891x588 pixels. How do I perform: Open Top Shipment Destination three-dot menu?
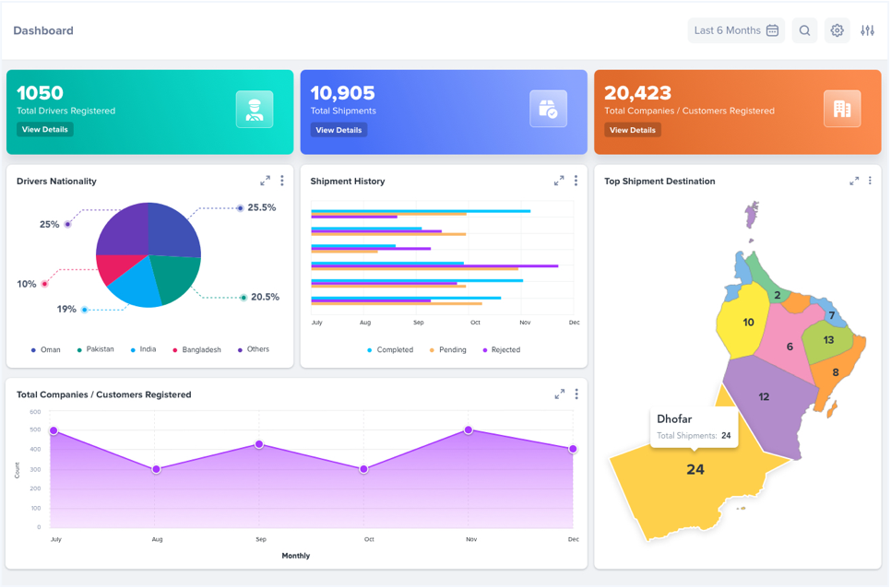point(870,181)
